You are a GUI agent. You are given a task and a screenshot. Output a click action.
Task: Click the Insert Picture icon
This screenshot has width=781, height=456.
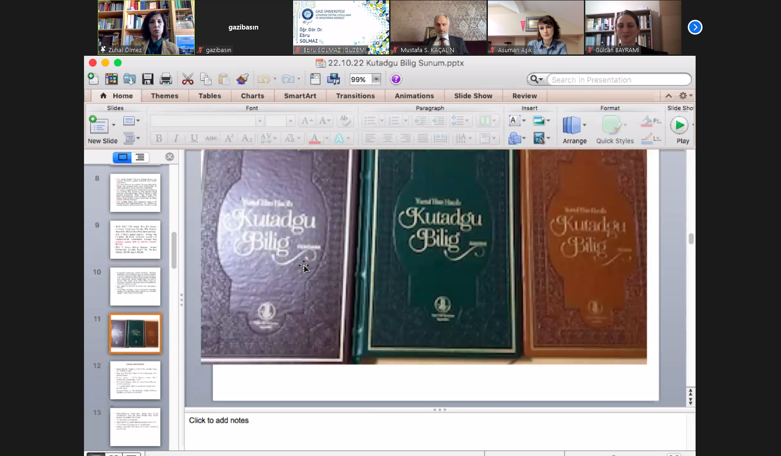click(x=539, y=121)
